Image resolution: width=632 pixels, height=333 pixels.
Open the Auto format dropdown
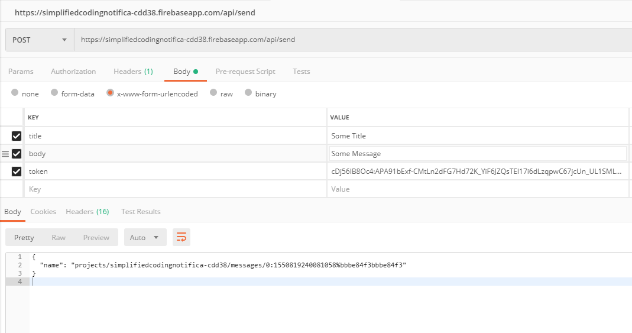coord(145,237)
